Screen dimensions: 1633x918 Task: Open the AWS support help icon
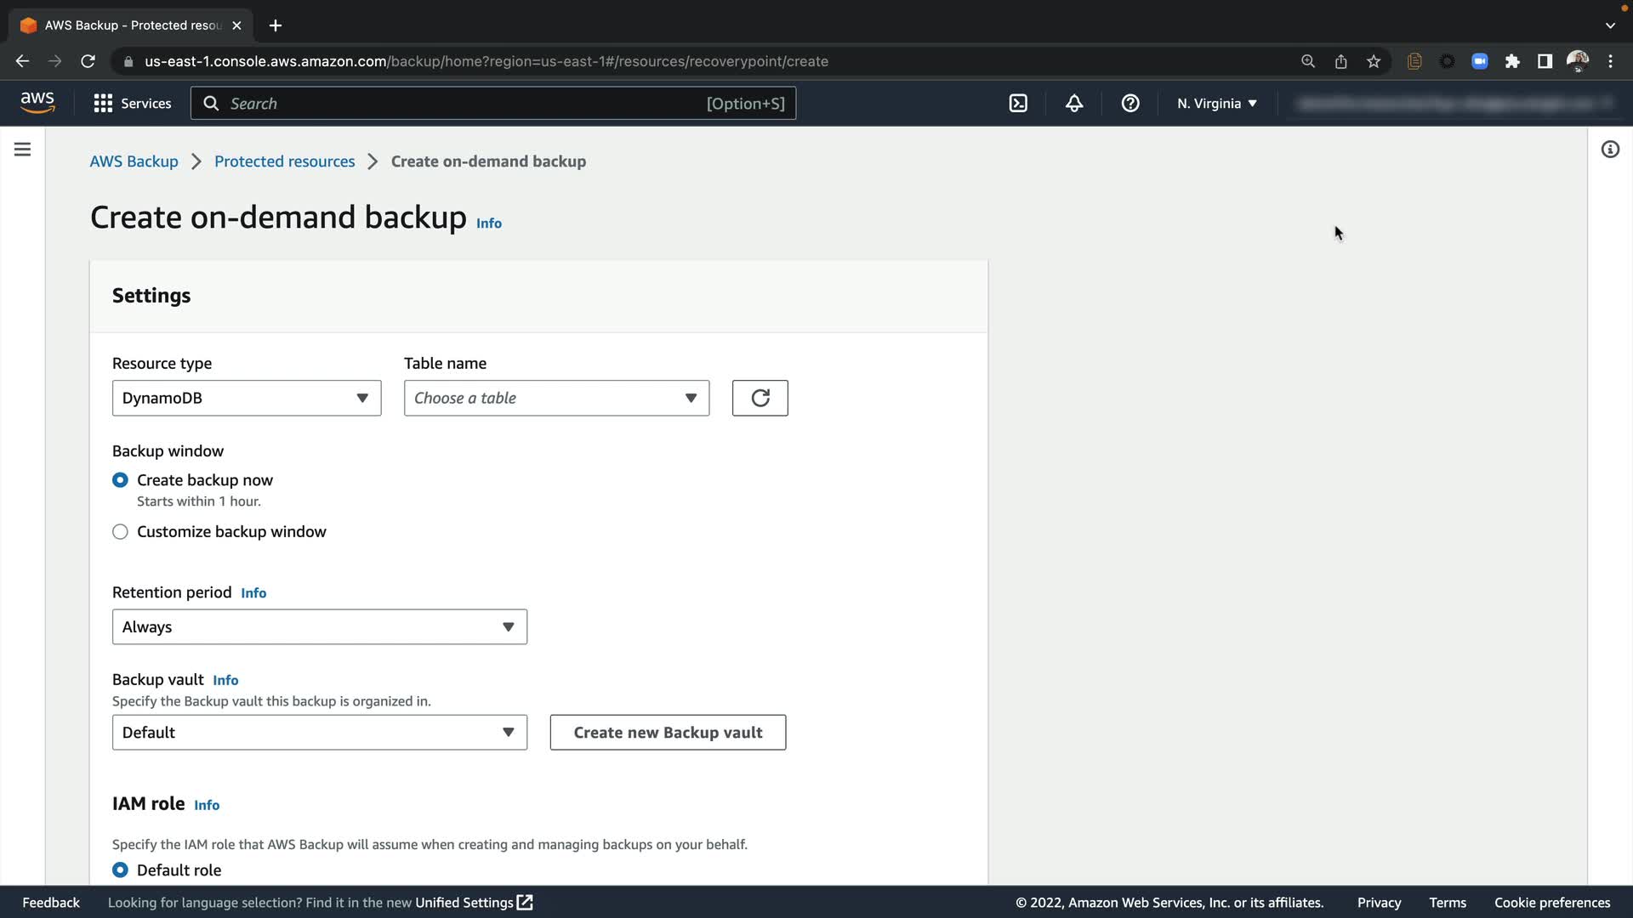coord(1130,104)
